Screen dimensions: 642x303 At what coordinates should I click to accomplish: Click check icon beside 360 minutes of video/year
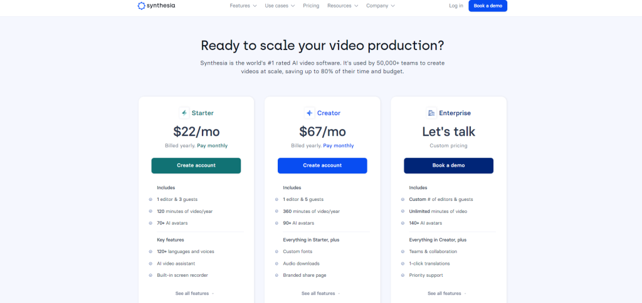[276, 212]
